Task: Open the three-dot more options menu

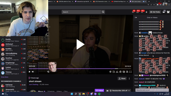Action: (129, 78)
